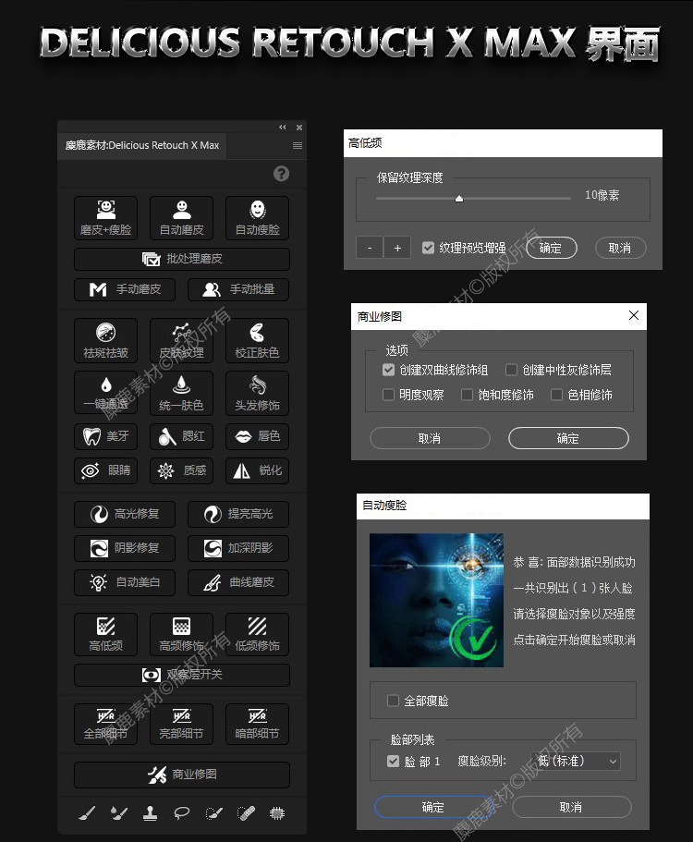
Task: Apply 一键通透 water drop tool
Action: pos(105,393)
